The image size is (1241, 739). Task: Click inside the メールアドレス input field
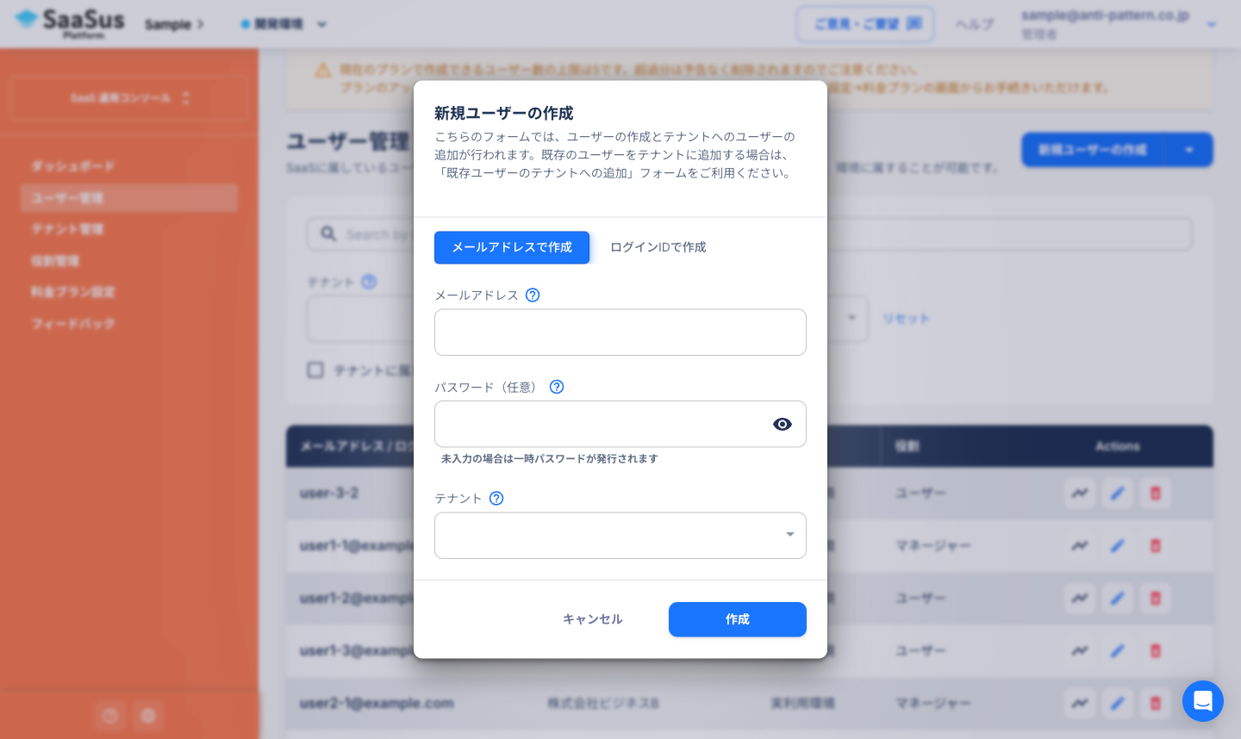pyautogui.click(x=620, y=332)
